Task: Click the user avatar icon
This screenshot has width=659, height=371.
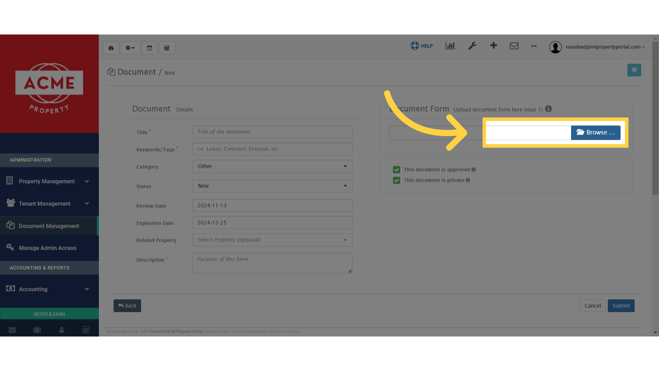Action: click(555, 47)
